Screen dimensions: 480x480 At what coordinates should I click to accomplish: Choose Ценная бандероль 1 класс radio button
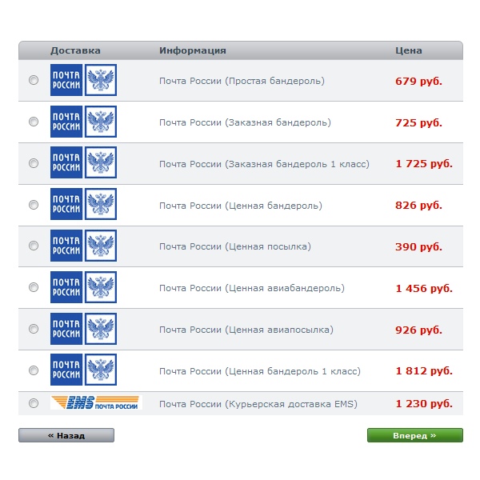tap(34, 370)
